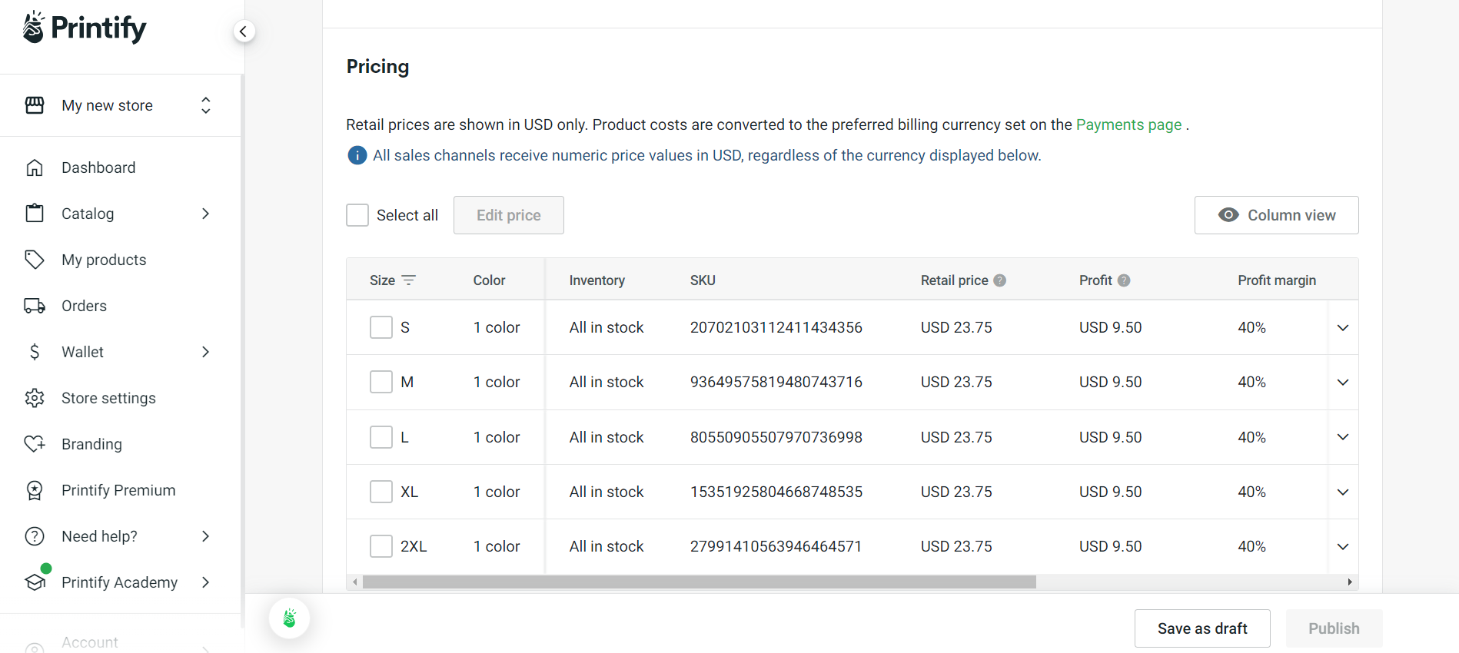
Task: Click the My products tag icon
Action: point(35,260)
